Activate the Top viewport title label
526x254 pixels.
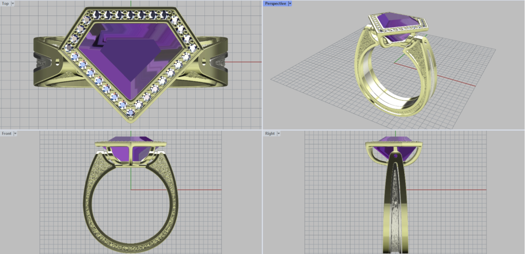(x=5, y=4)
